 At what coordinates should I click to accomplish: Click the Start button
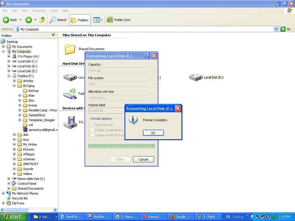[14, 217]
